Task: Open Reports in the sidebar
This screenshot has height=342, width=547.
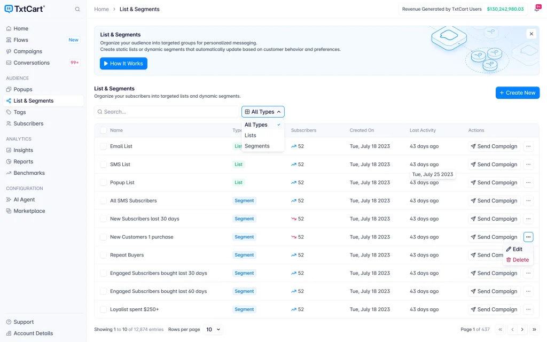Action: tap(43, 161)
